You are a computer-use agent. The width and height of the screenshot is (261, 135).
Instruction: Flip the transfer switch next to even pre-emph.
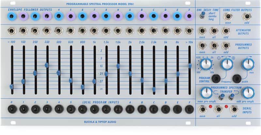click(x=222, y=97)
